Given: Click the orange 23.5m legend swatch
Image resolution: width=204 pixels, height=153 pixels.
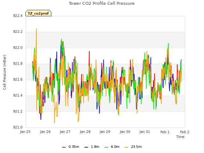Looking at the screenshot, I should 126,147.
